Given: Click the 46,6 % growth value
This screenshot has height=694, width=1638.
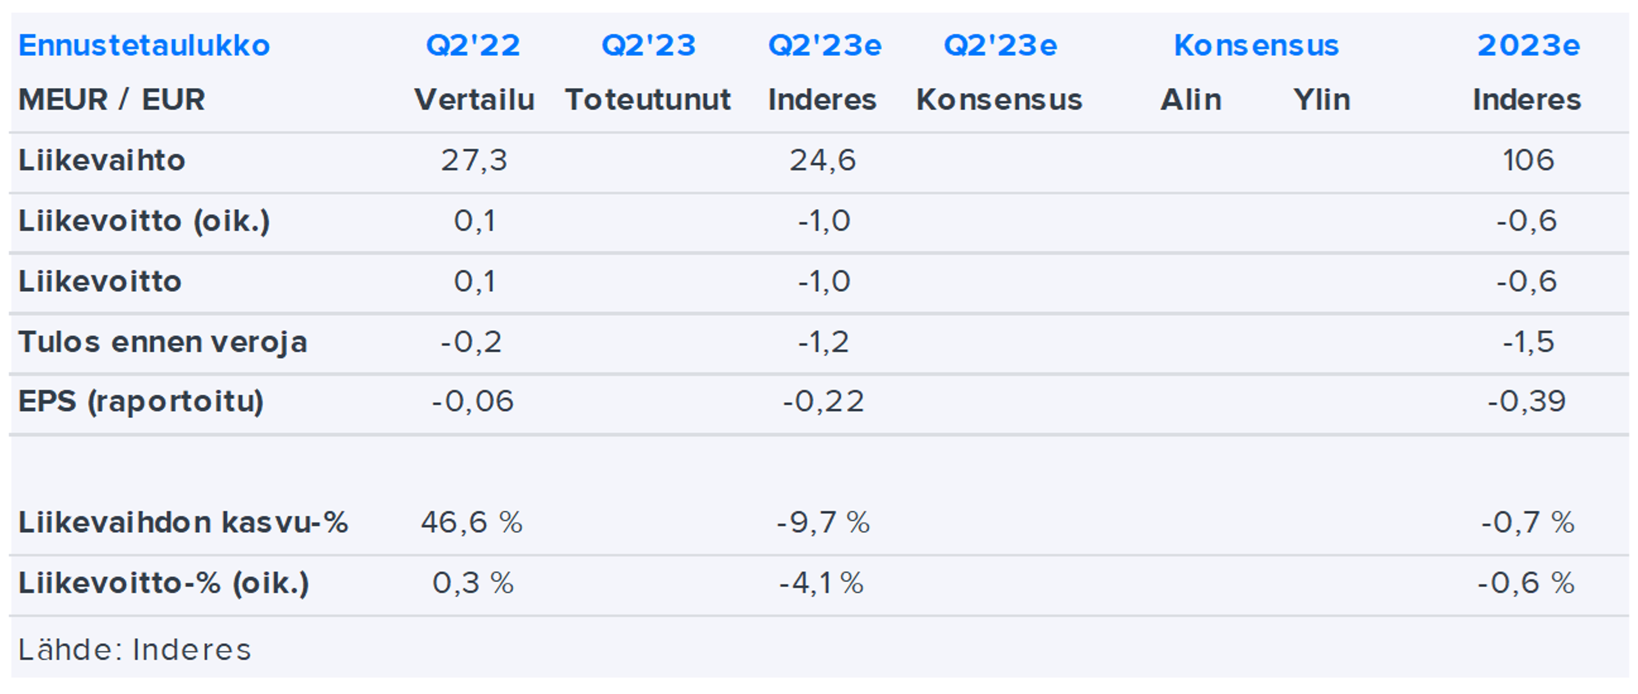Looking at the screenshot, I should (x=472, y=522).
